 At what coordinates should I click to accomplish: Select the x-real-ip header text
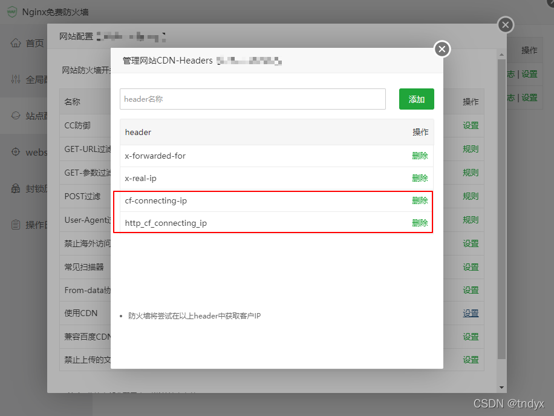(141, 178)
